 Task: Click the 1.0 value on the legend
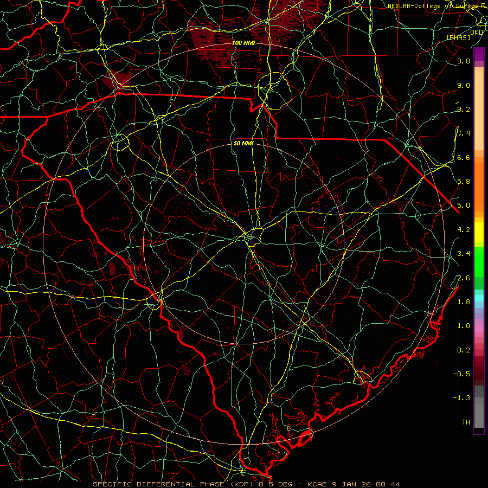point(464,326)
